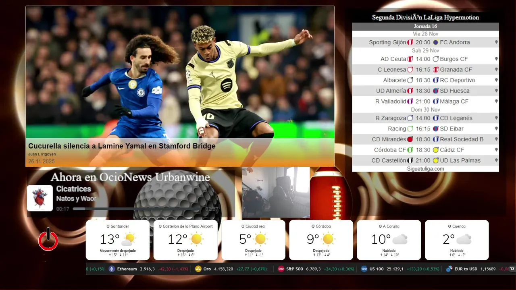
Task: Click the 20:30 kickoff time
Action: (423, 42)
